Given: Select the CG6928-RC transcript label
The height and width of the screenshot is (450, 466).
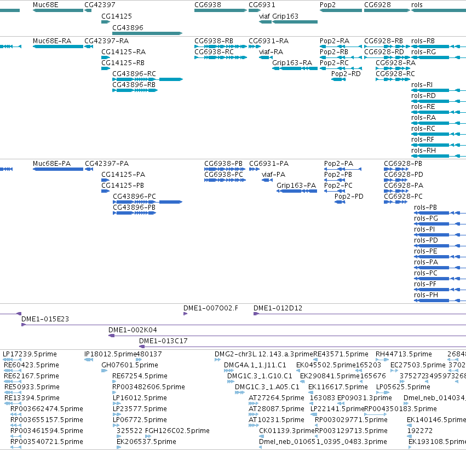Looking at the screenshot, I should pyautogui.click(x=395, y=74).
